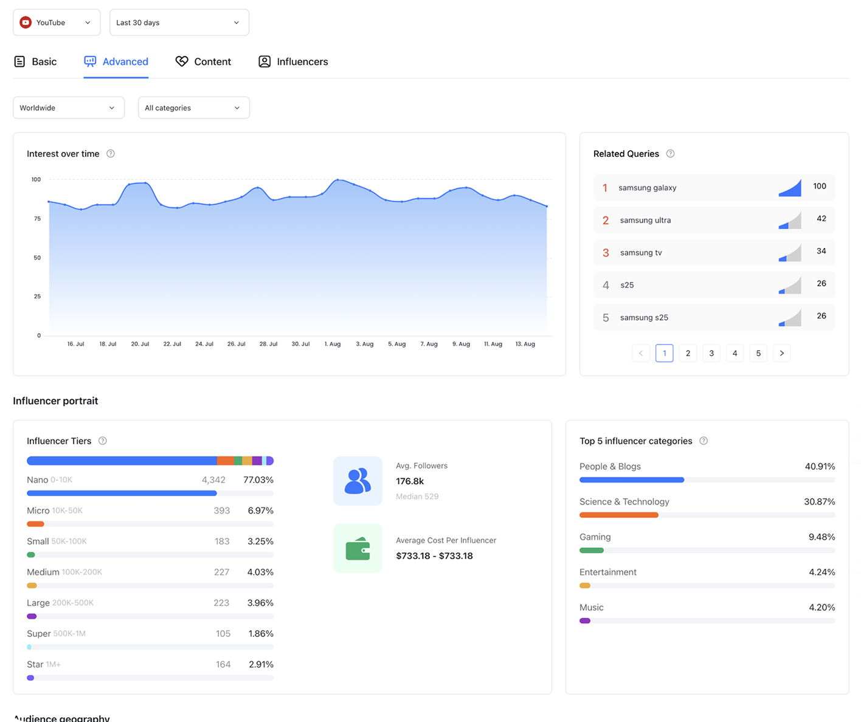
Task: Click the Influencers tab profile icon
Action: click(265, 61)
